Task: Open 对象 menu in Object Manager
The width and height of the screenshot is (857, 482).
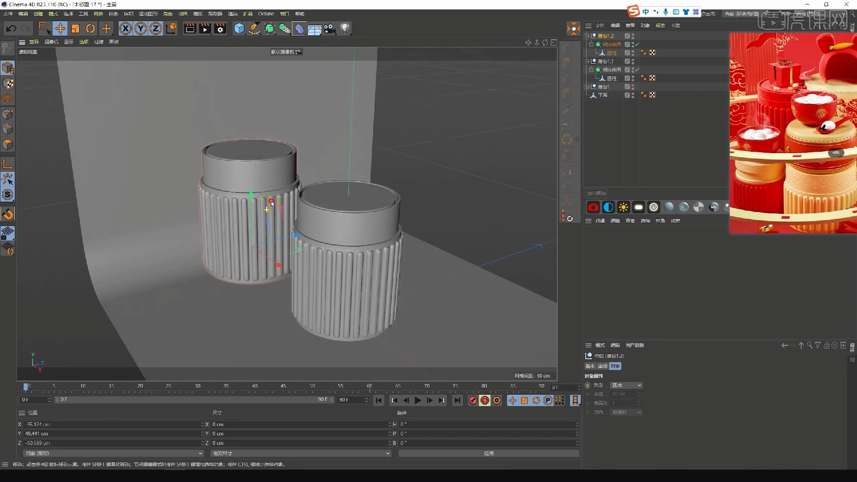Action: pyautogui.click(x=645, y=25)
